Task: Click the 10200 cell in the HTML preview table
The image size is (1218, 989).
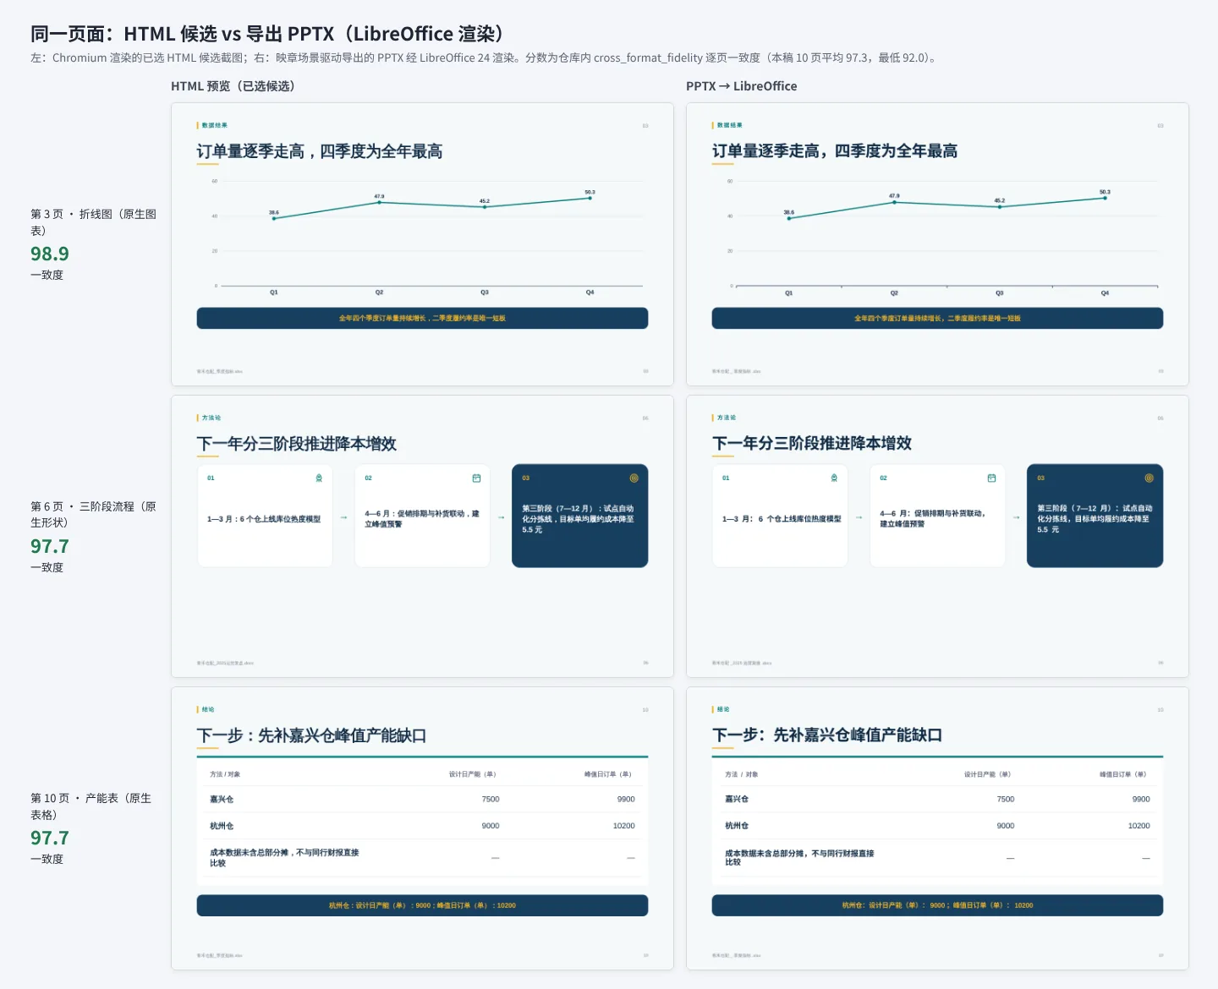Action: 623,826
